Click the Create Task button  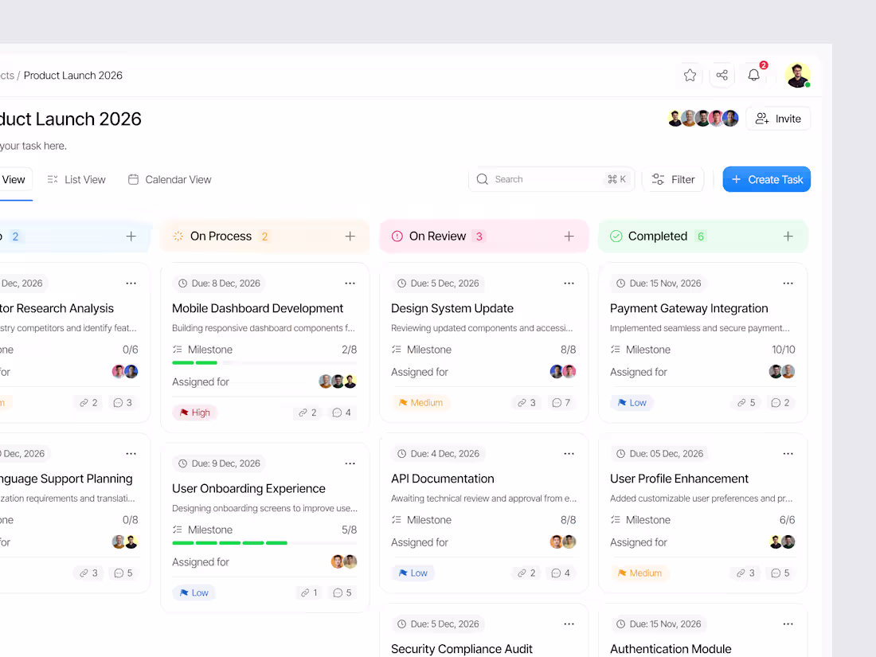(766, 179)
